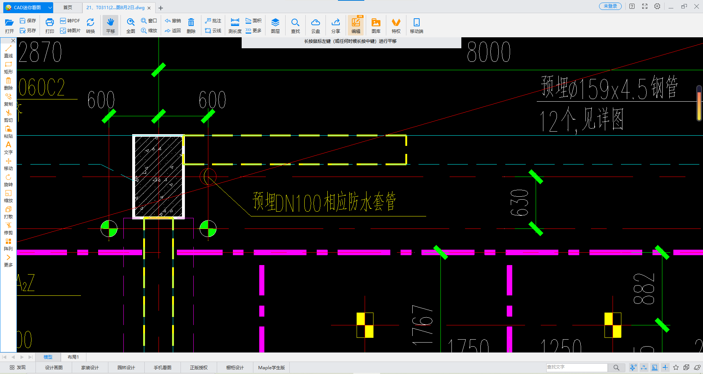Click the 查找 search icon in toolbar
Screen dimensions: 703x374
(x=295, y=26)
